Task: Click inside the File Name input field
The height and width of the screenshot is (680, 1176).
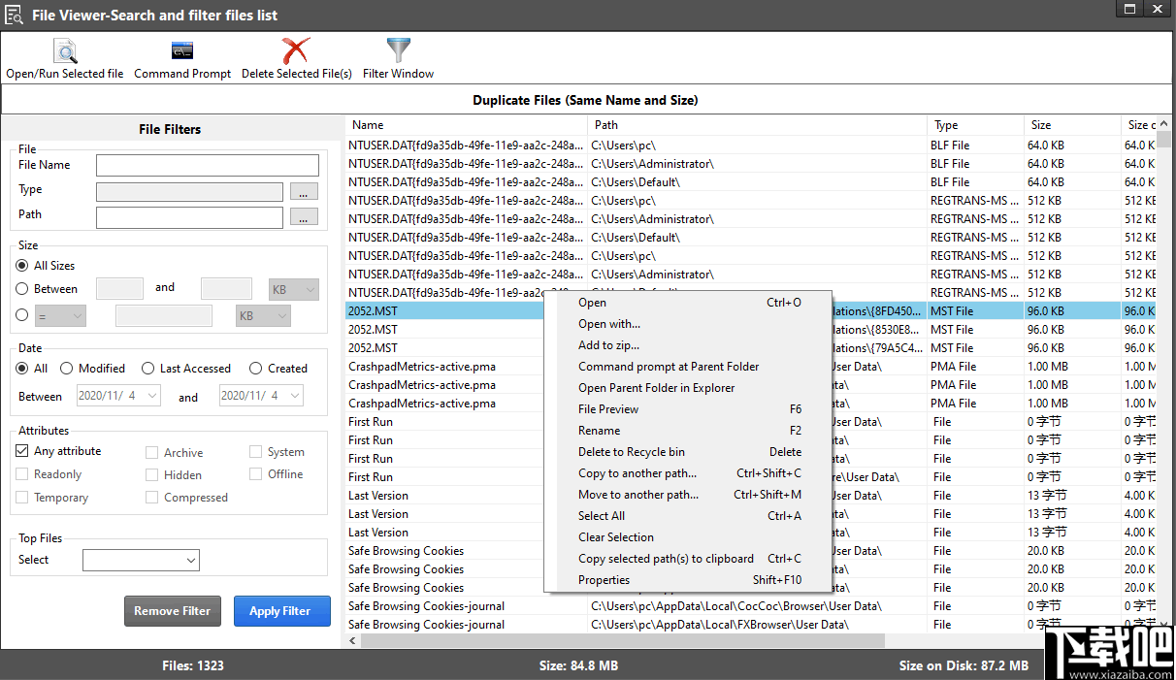Action: (207, 165)
